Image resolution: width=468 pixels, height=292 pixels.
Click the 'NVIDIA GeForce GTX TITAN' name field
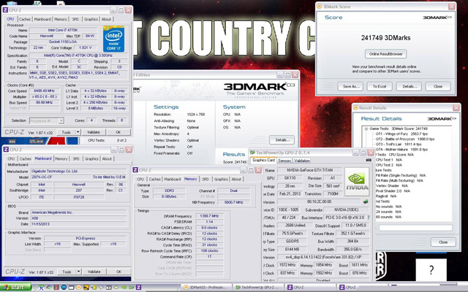(310, 170)
